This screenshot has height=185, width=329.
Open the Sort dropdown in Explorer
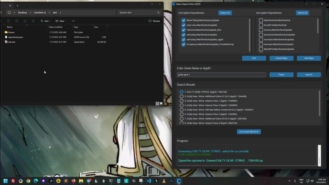coord(45,21)
